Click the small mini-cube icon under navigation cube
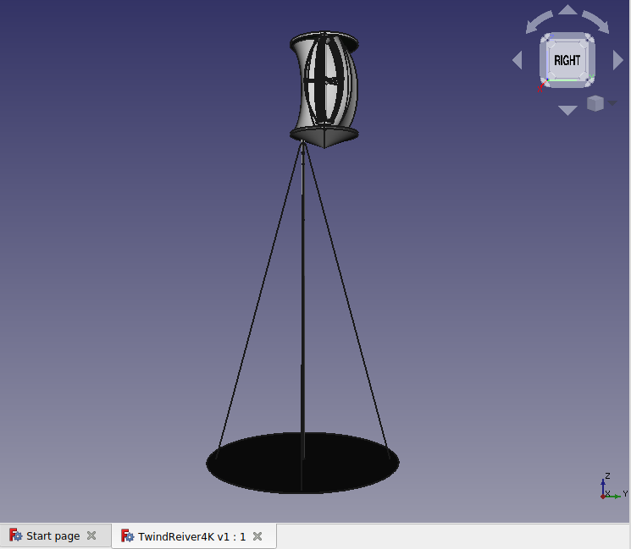Image resolution: width=631 pixels, height=549 pixels. 595,103
